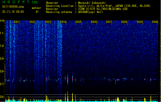The image size is (161, 102).
Task: Click the Receiving antenna label
Action: tap(59, 12)
